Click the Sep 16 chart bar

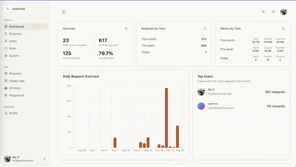(148, 143)
